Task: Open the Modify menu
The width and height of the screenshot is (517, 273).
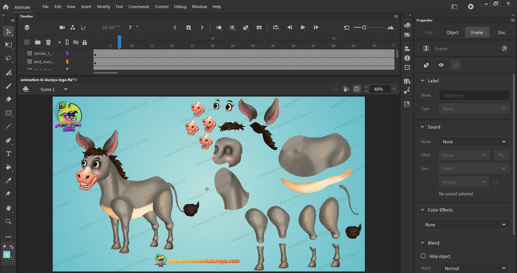Action: (x=104, y=7)
